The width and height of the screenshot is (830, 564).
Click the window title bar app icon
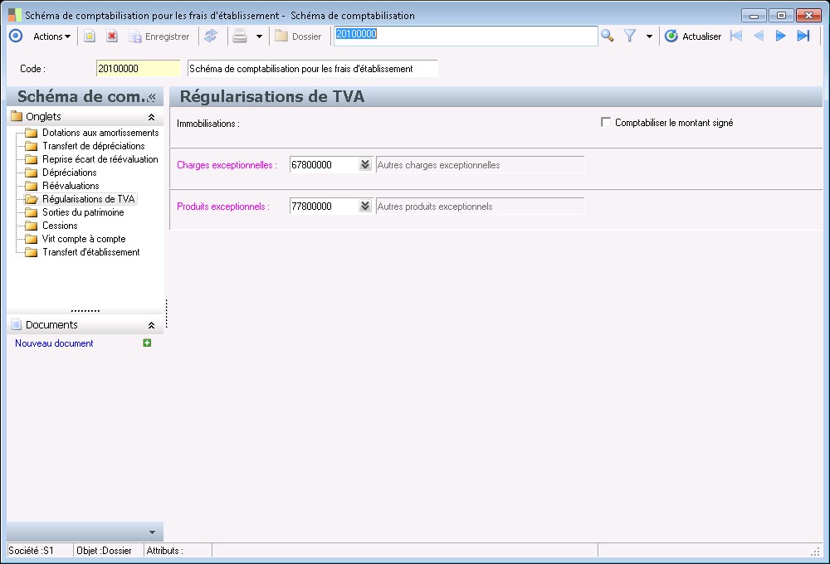pos(15,15)
